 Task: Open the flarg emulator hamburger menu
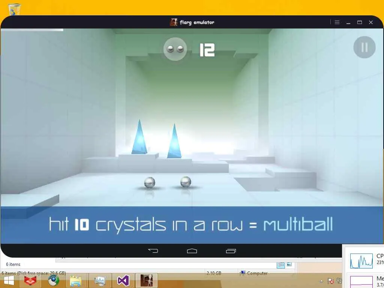click(337, 22)
